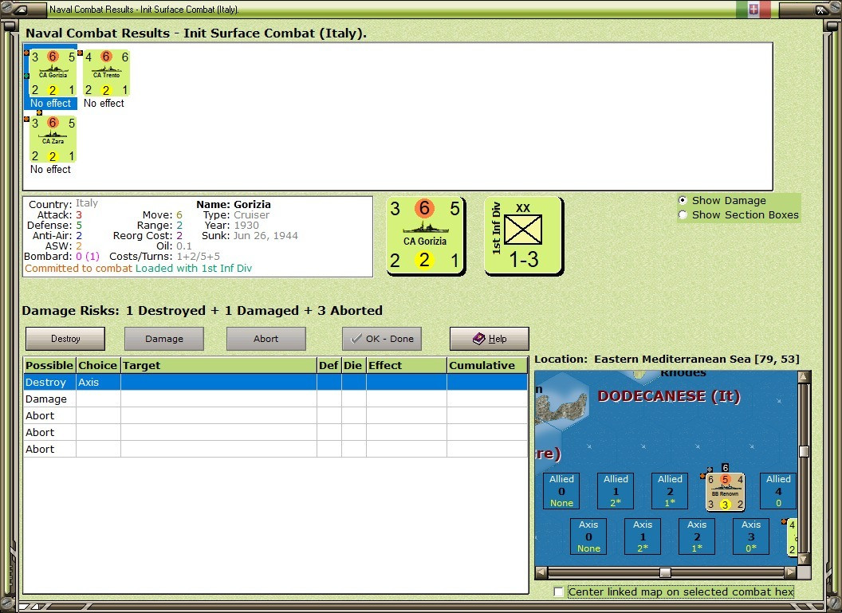This screenshot has height=613, width=842.
Task: Click the Allied 2 section box
Action: click(670, 491)
